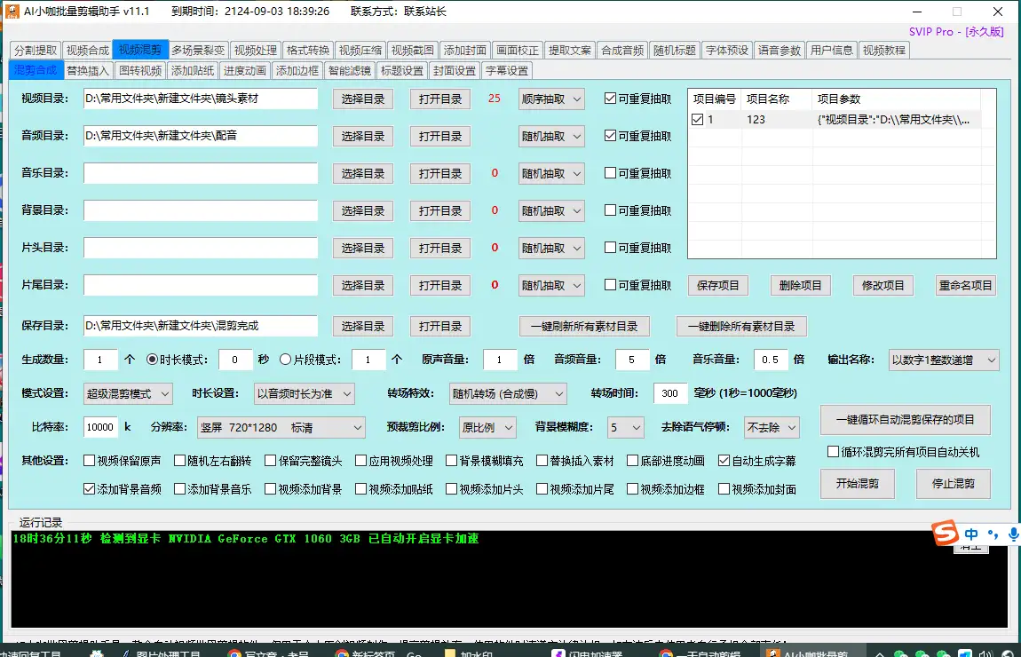Click the Sogou input method S logo
Viewport: 1021px width, 657px height.
click(x=945, y=534)
